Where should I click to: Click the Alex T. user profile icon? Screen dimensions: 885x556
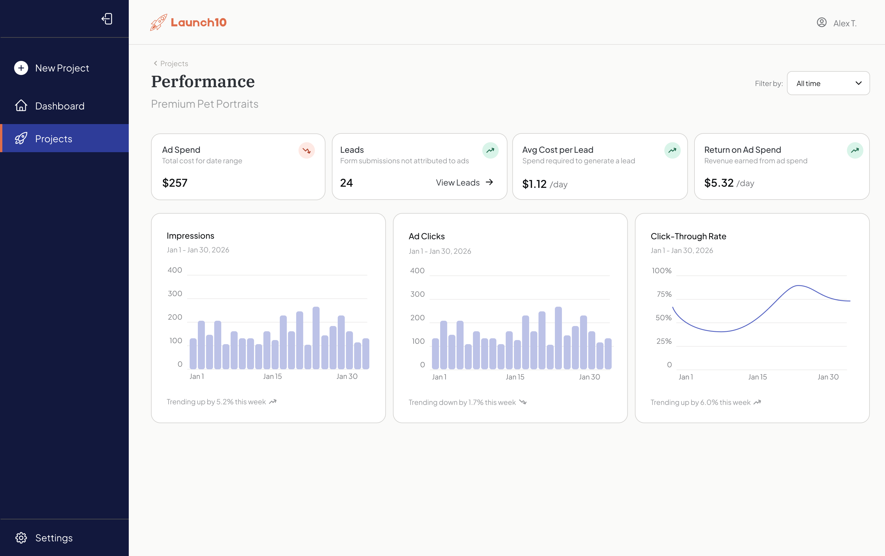coord(822,23)
